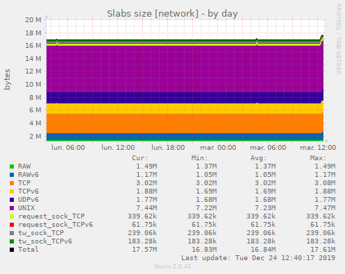Click the 'tw_sock_TCPv6' legend label
The width and height of the screenshot is (345, 274).
[45, 241]
